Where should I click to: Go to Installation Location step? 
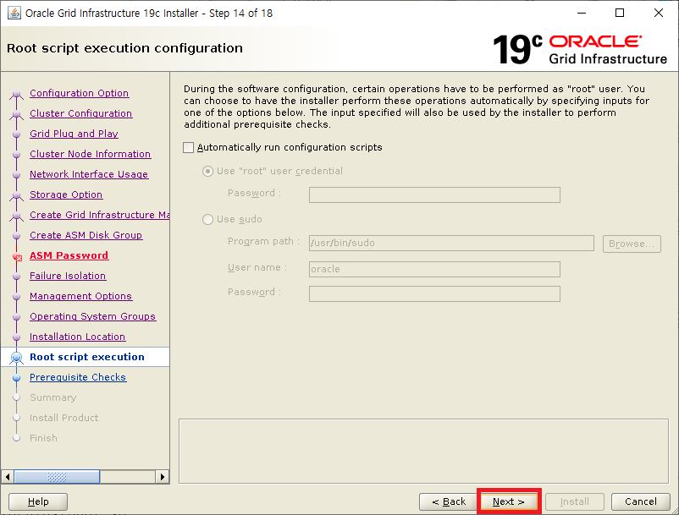pyautogui.click(x=78, y=337)
